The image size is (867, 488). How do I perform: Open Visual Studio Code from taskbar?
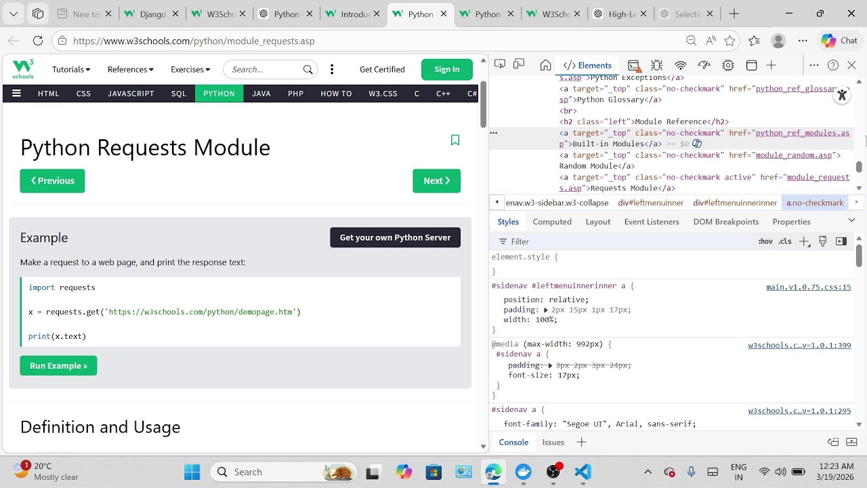tap(583, 472)
